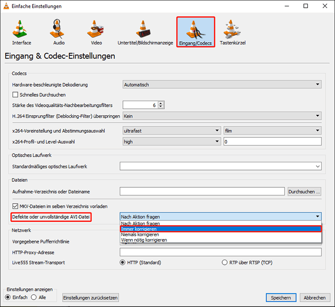The width and height of the screenshot is (335, 307).
Task: Focus the Aufnahme-Verzeichnis oder Dateiname field
Action: click(x=202, y=192)
